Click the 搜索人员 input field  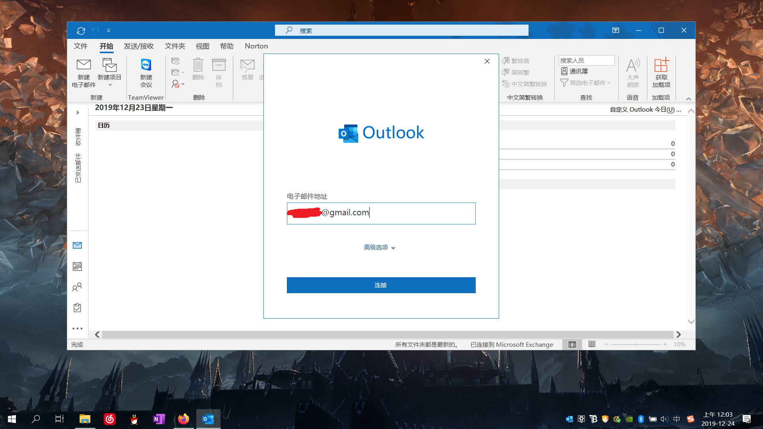coord(586,60)
